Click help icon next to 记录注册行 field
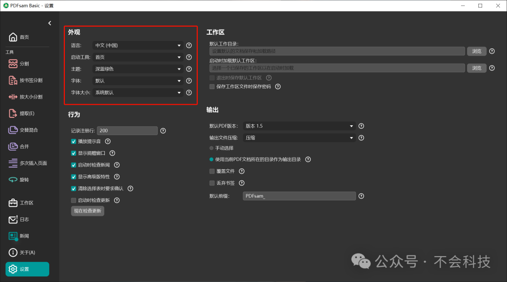The width and height of the screenshot is (507, 282). pyautogui.click(x=163, y=131)
